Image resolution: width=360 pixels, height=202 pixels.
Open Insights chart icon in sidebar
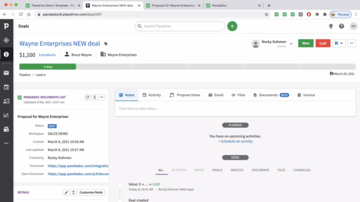[6, 115]
